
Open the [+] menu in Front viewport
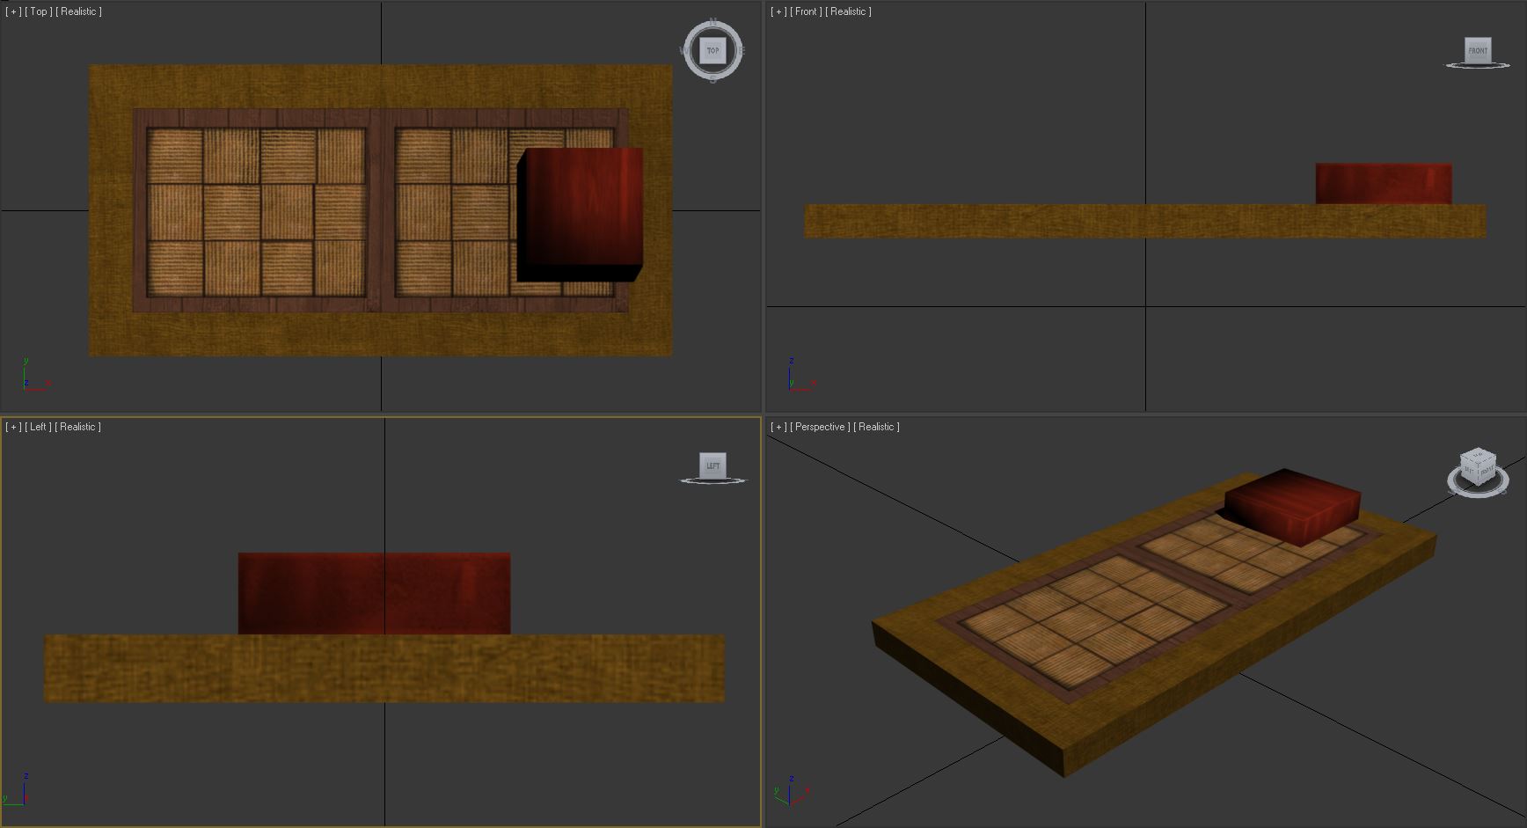tap(778, 11)
